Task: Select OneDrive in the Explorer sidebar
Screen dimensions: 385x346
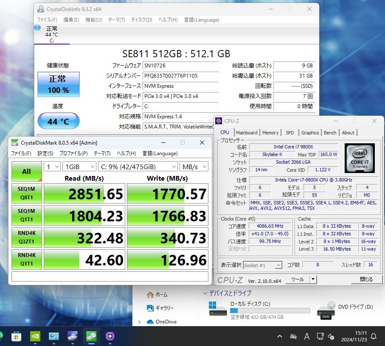Action: (162, 321)
